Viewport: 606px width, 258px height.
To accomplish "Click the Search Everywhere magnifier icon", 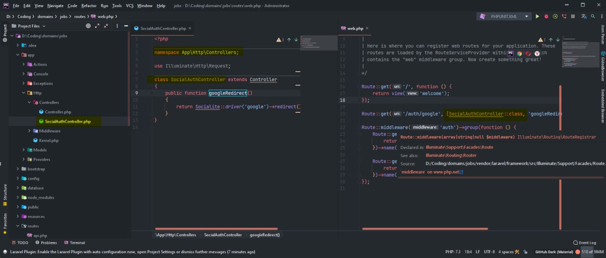I will point(594,17).
